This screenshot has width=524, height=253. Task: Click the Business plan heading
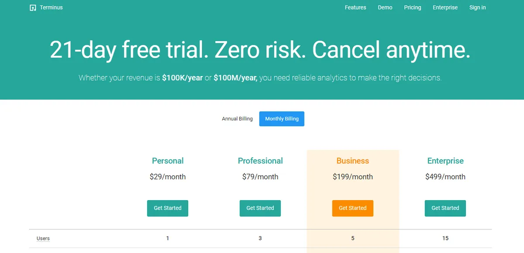353,161
